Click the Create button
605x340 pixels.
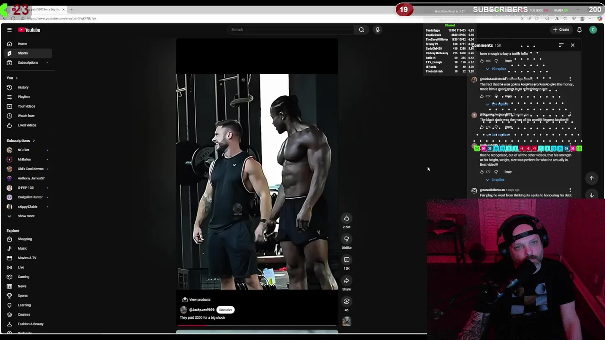pos(561,30)
